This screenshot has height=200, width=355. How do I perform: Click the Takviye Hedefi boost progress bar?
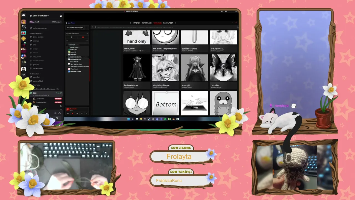(x=46, y=22)
